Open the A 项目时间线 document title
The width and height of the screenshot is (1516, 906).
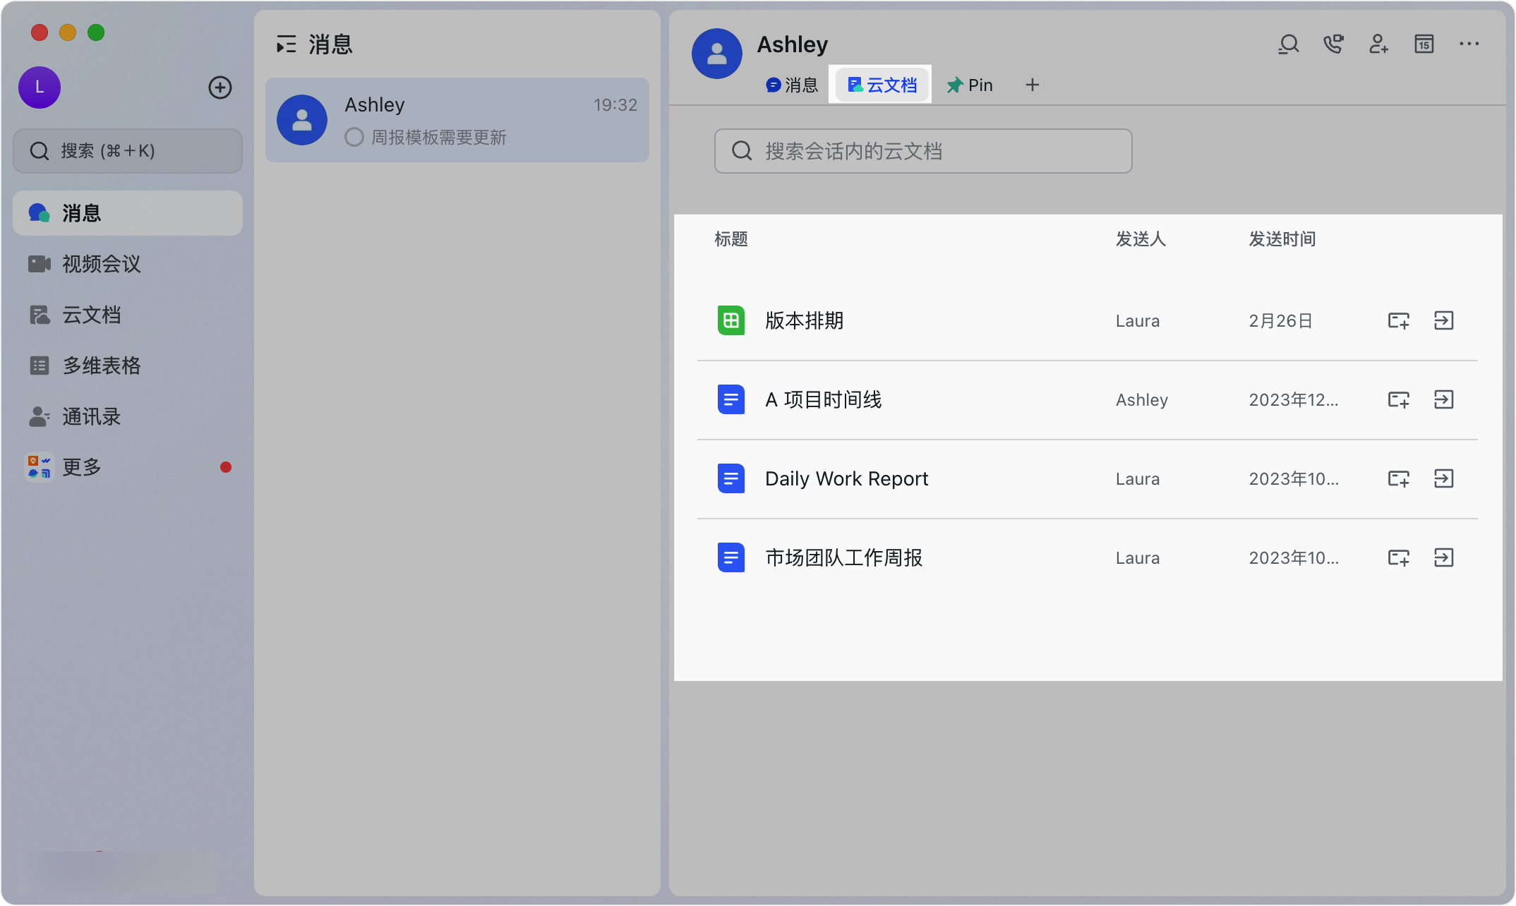point(824,400)
